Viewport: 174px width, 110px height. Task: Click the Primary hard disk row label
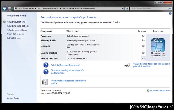(x=49, y=58)
